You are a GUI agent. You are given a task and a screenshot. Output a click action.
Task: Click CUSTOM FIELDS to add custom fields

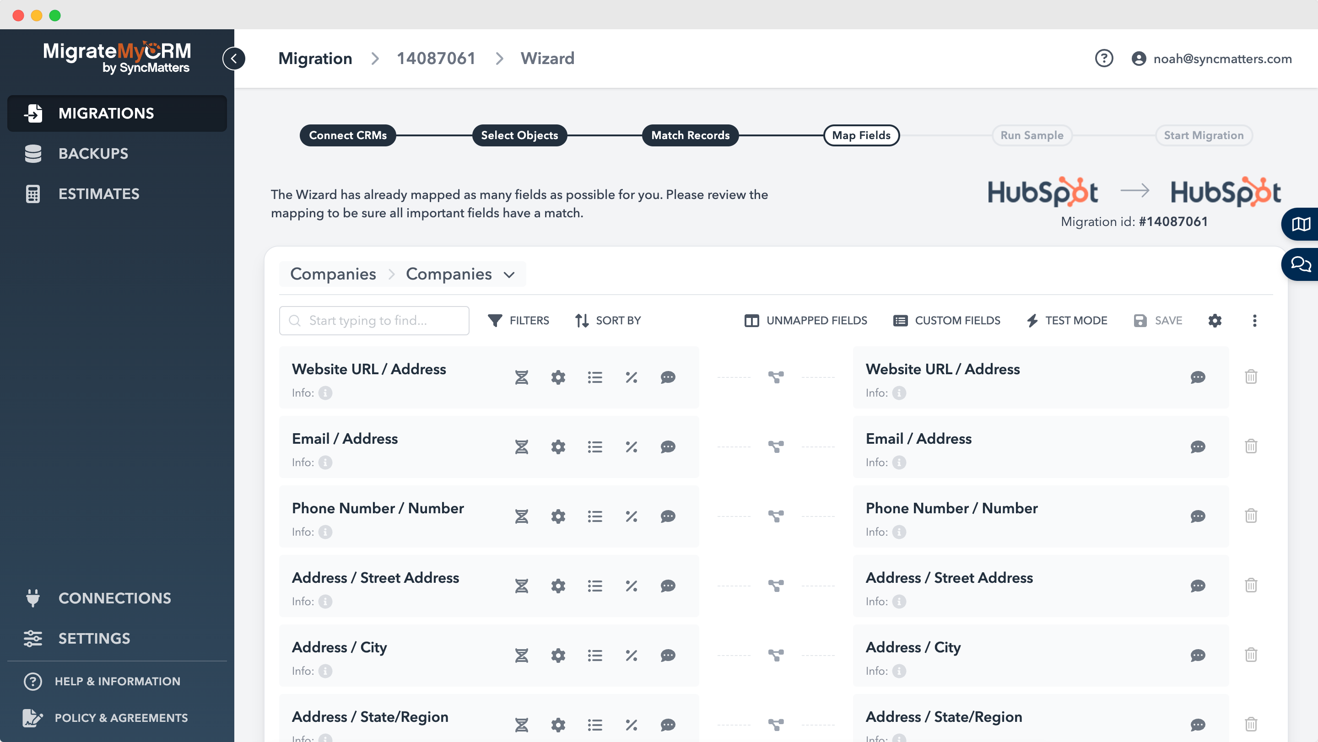coord(947,320)
